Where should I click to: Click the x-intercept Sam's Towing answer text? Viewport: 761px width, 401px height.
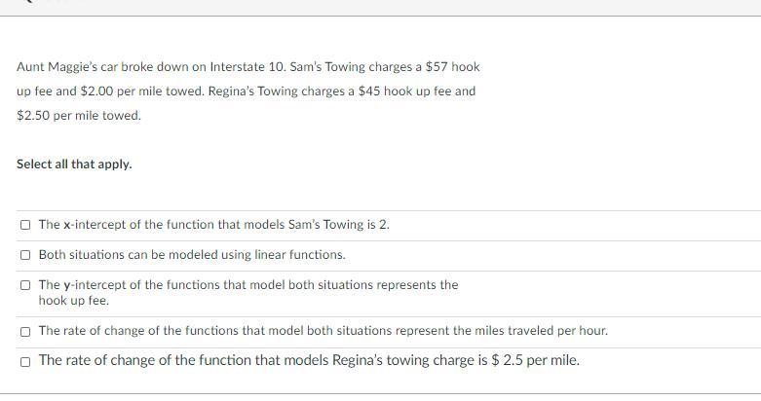click(214, 225)
